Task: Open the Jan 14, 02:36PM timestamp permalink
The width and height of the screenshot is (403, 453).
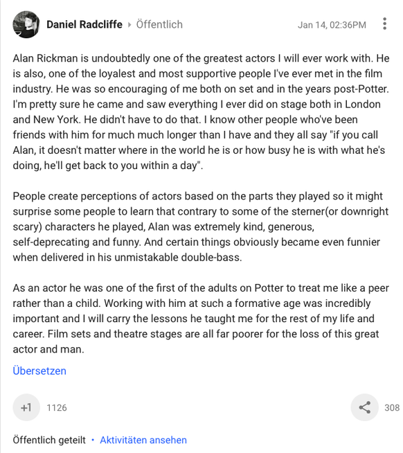Action: (x=332, y=25)
